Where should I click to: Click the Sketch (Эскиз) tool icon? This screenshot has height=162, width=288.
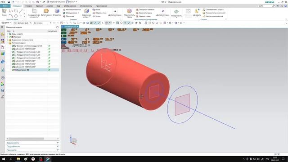pyautogui.click(x=4, y=11)
